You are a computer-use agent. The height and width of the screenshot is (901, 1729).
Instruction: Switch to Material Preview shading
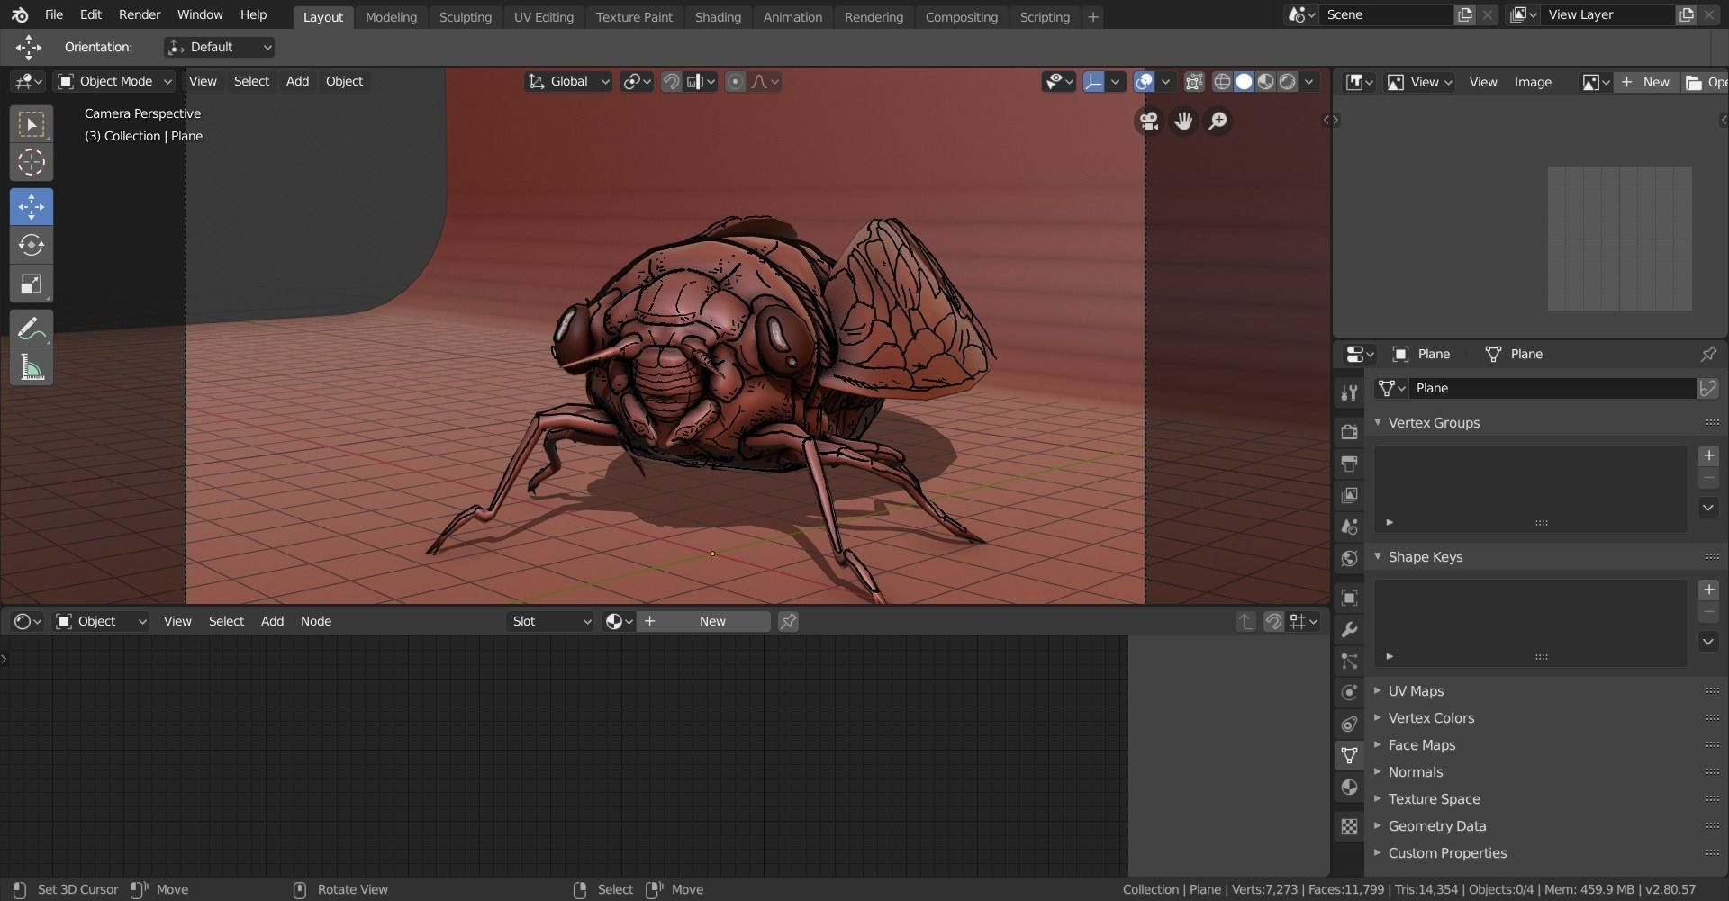point(1266,82)
